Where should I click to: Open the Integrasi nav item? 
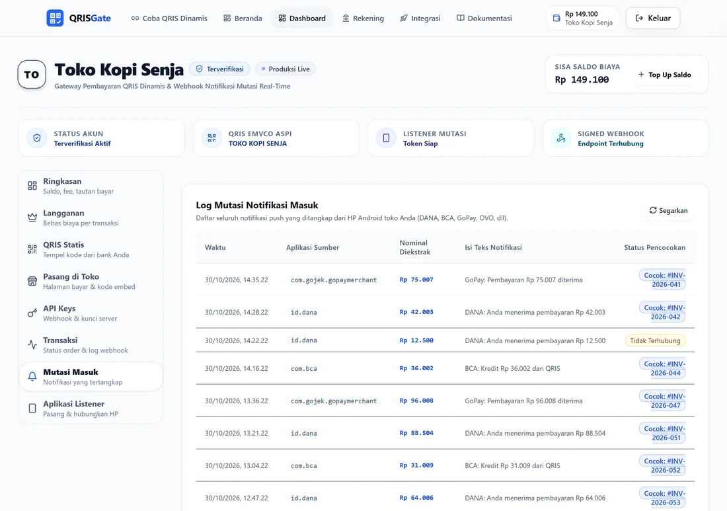click(420, 18)
